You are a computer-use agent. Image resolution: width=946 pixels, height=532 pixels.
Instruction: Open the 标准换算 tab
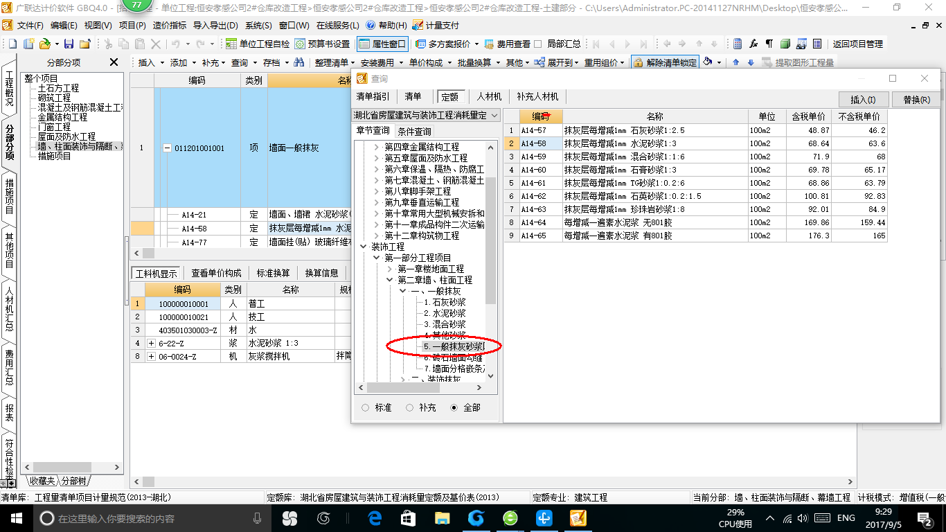click(x=273, y=273)
